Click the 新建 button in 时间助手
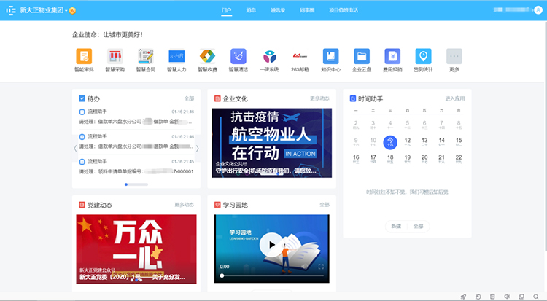The width and height of the screenshot is (547, 301). (396, 226)
